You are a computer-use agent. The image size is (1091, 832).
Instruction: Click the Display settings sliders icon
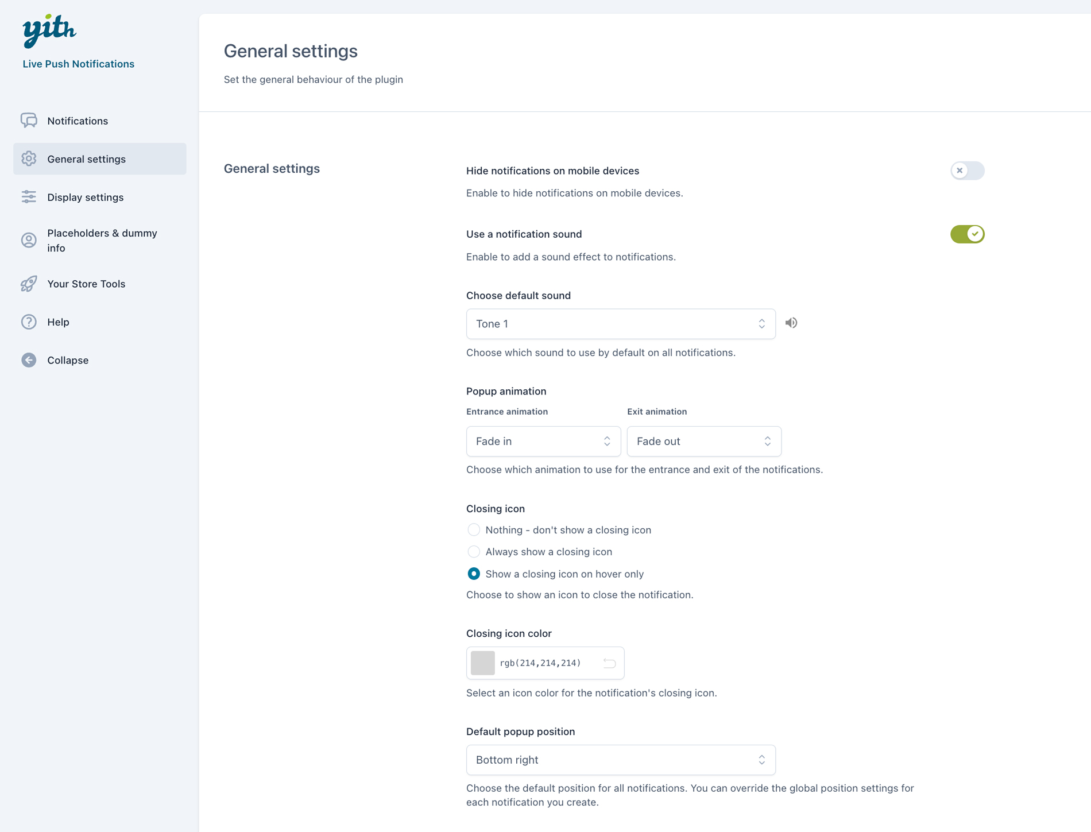click(29, 197)
